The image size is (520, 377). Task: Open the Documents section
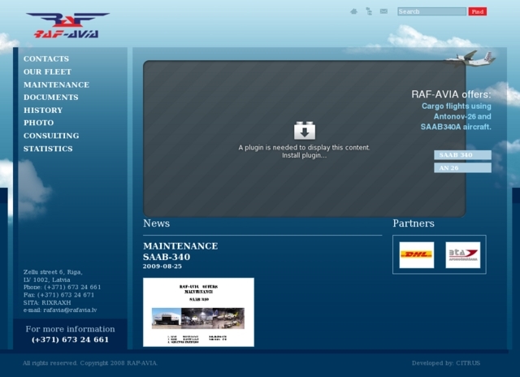coord(50,97)
